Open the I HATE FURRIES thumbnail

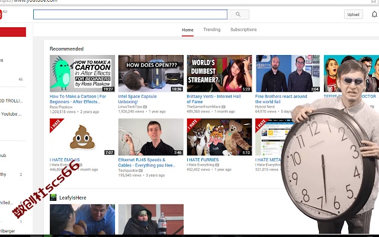[219, 137]
